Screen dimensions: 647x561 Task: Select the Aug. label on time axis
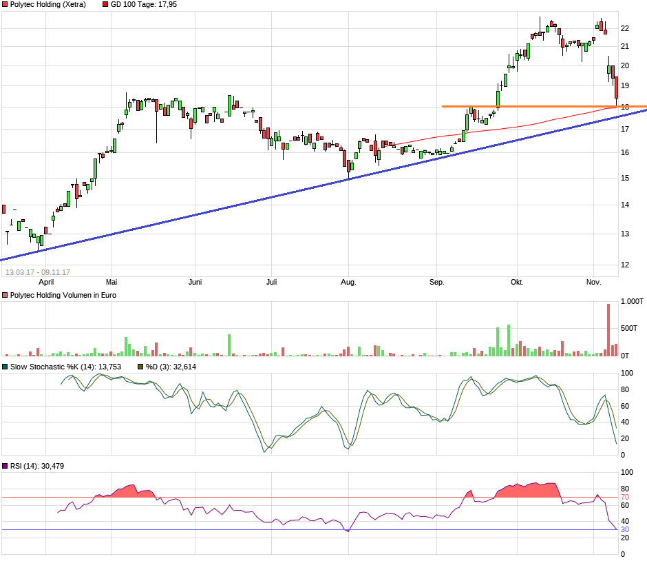pos(349,282)
